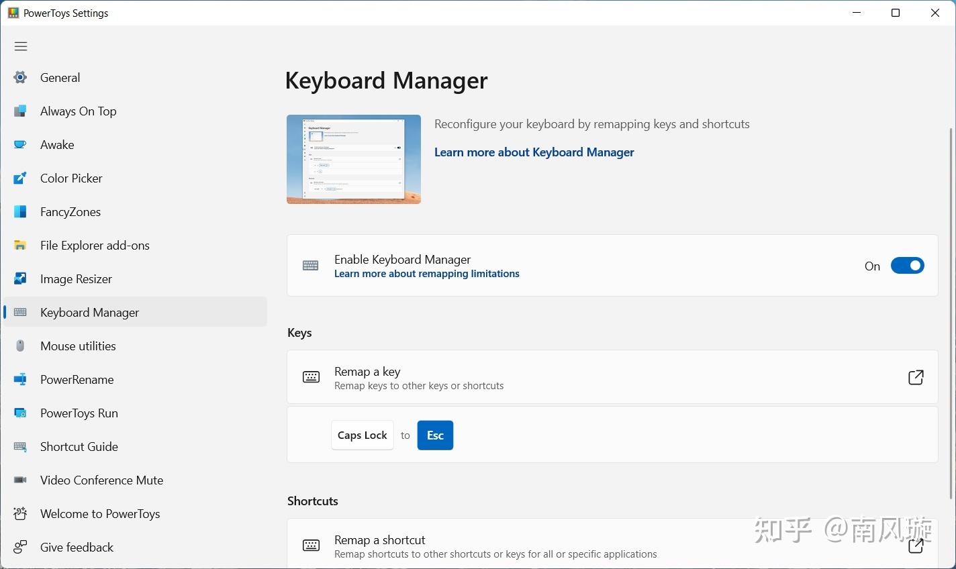Viewport: 956px width, 569px height.
Task: Open the Remap a key editor
Action: (x=916, y=377)
